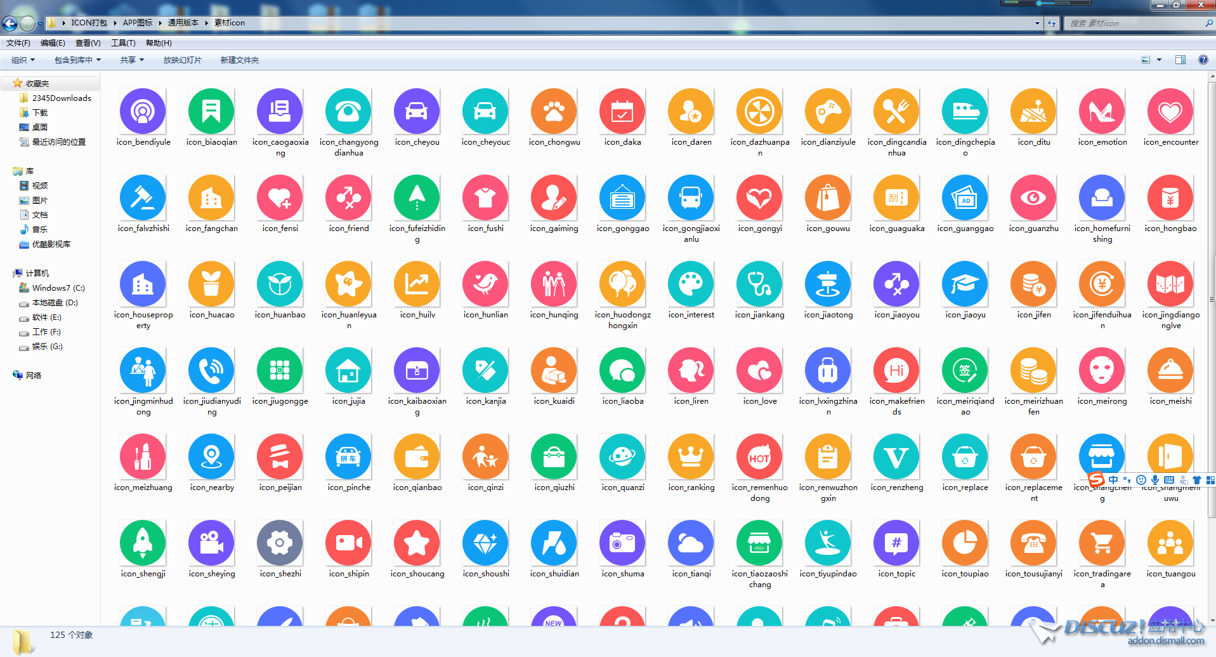
Task: Open 2345Downloads in the favorites list
Action: click(61, 98)
